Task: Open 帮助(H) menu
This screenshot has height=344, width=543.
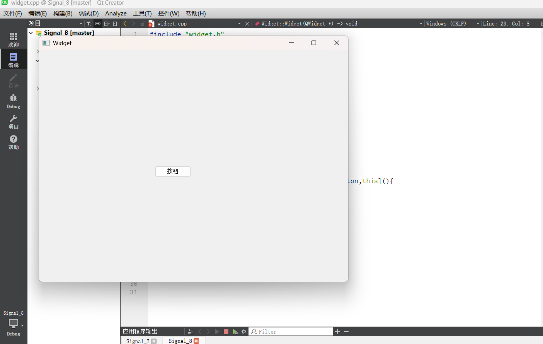Action: coord(196,14)
